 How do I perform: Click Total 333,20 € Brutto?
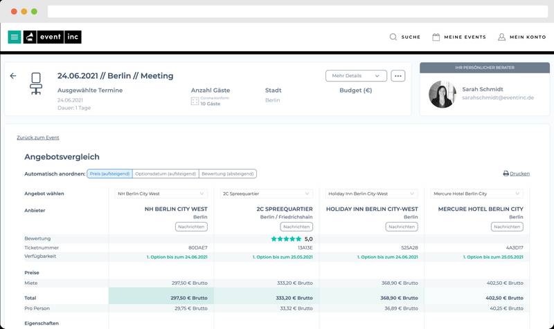(294, 298)
